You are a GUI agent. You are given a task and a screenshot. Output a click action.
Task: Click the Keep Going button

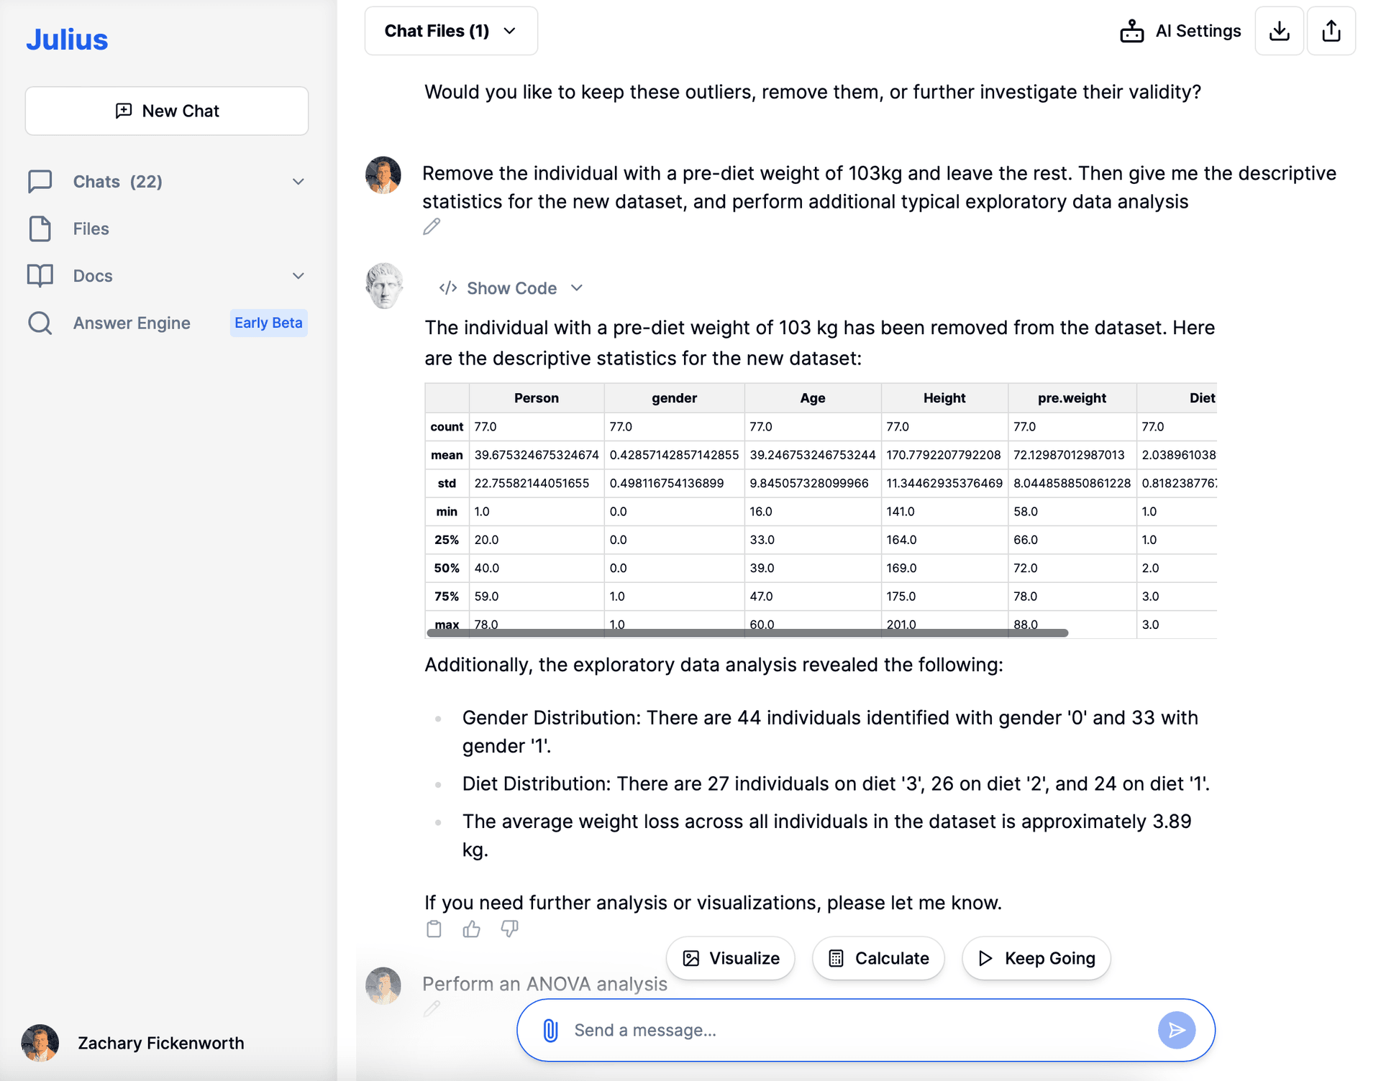click(1036, 958)
